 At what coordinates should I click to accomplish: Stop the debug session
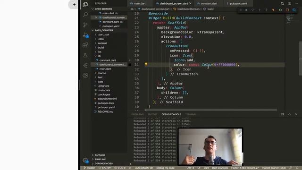click(x=287, y=10)
